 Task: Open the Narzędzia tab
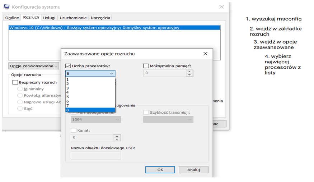(100, 18)
